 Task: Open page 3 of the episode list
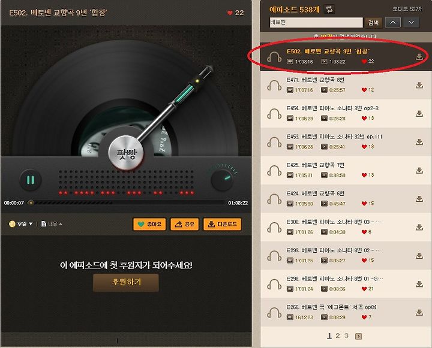pyautogui.click(x=346, y=335)
